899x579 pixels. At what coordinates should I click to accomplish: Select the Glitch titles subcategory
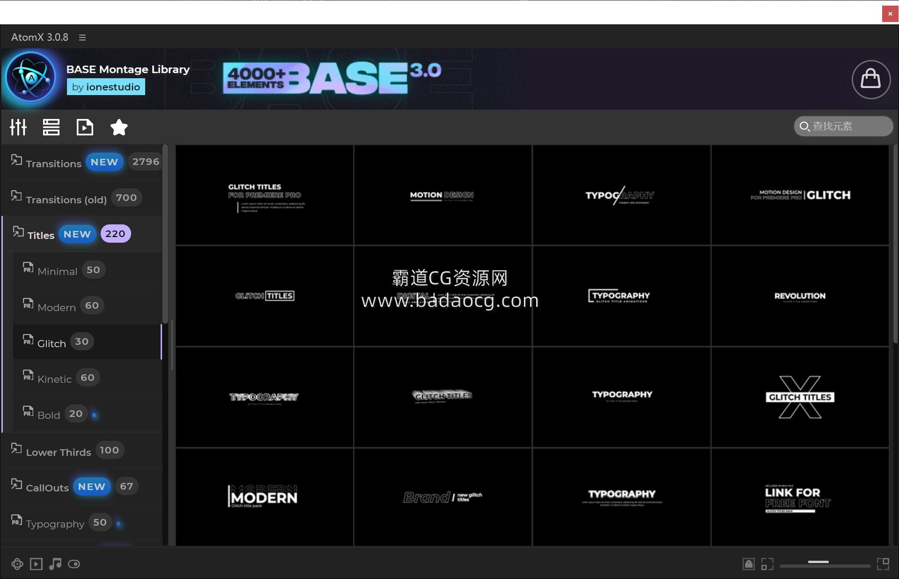point(87,341)
